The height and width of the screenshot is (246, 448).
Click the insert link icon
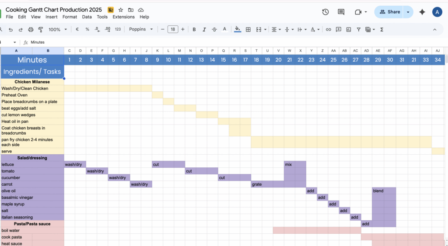pos(328,29)
